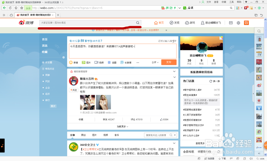Open Weibo messages envelope icon
Image resolution: width=267 pixels, height=161 pixels.
click(231, 23)
